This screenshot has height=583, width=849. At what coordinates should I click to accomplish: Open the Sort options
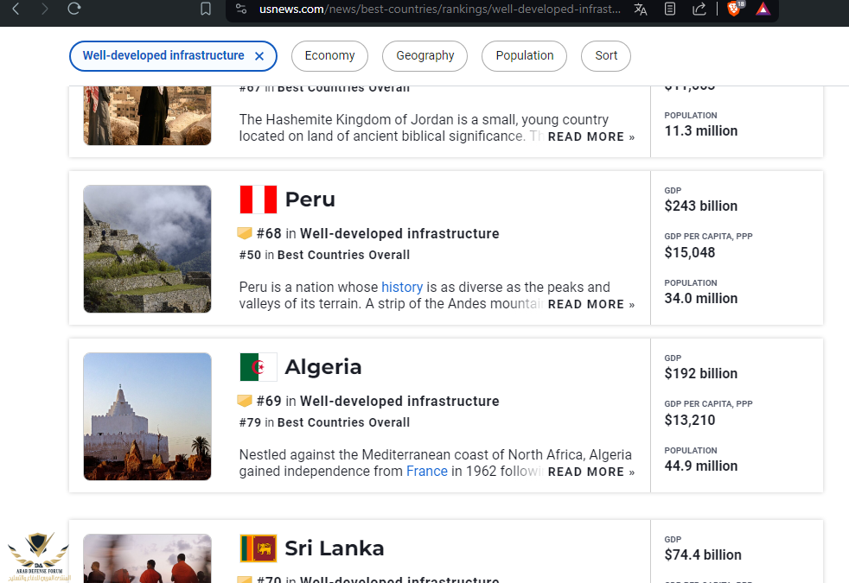(x=605, y=55)
